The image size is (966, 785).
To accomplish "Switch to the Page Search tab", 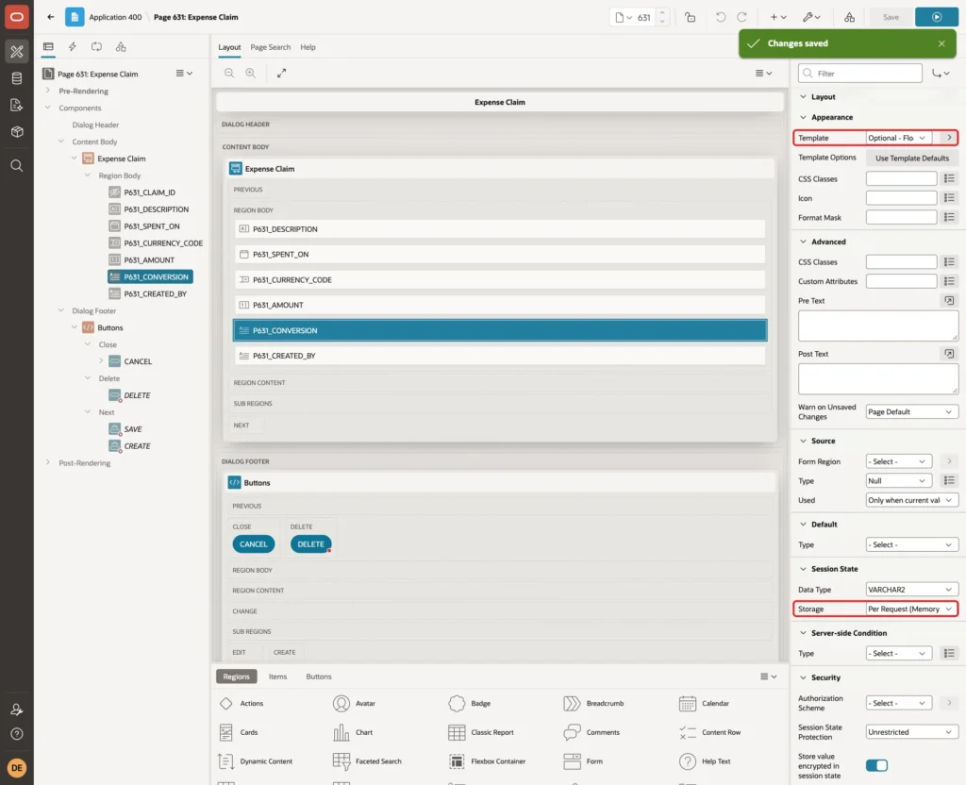I will 270,47.
